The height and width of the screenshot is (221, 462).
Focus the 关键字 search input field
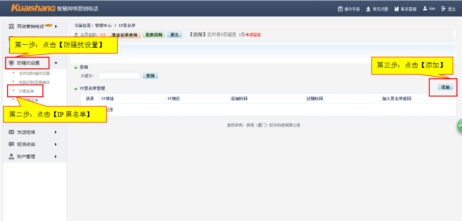(119, 76)
